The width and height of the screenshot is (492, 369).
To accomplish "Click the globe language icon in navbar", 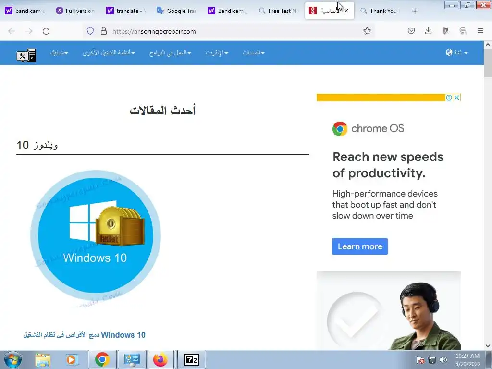I will tap(449, 52).
